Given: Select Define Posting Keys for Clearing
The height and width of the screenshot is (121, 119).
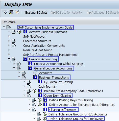Looking at the screenshot, I should coord(71,100).
